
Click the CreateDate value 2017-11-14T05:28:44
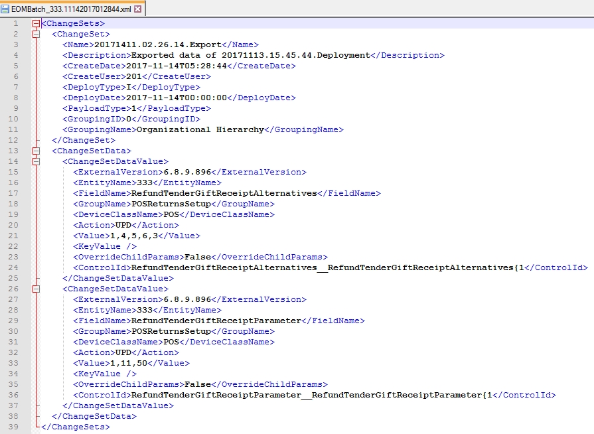176,66
